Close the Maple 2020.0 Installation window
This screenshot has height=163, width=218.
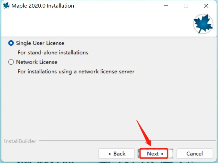(206, 6)
